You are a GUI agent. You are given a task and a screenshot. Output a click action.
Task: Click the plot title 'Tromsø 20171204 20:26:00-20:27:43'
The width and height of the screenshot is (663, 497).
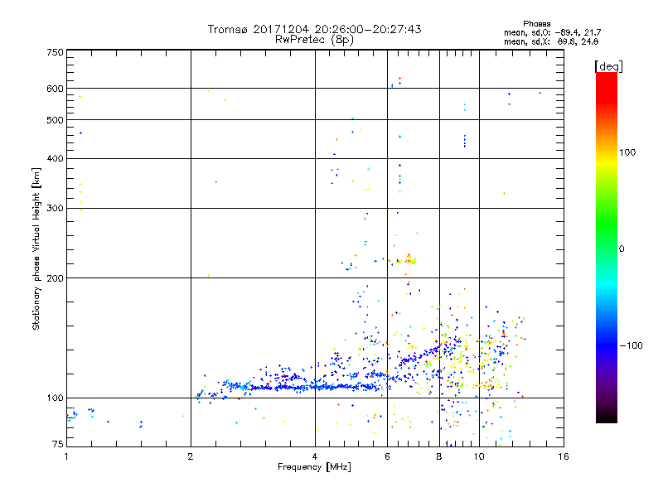(x=314, y=29)
